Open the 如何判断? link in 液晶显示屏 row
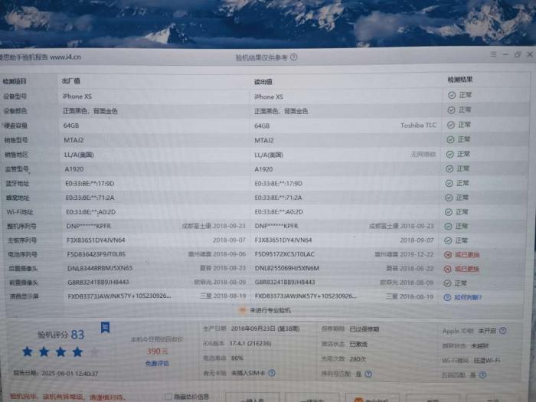The image size is (536, 402). 468,297
